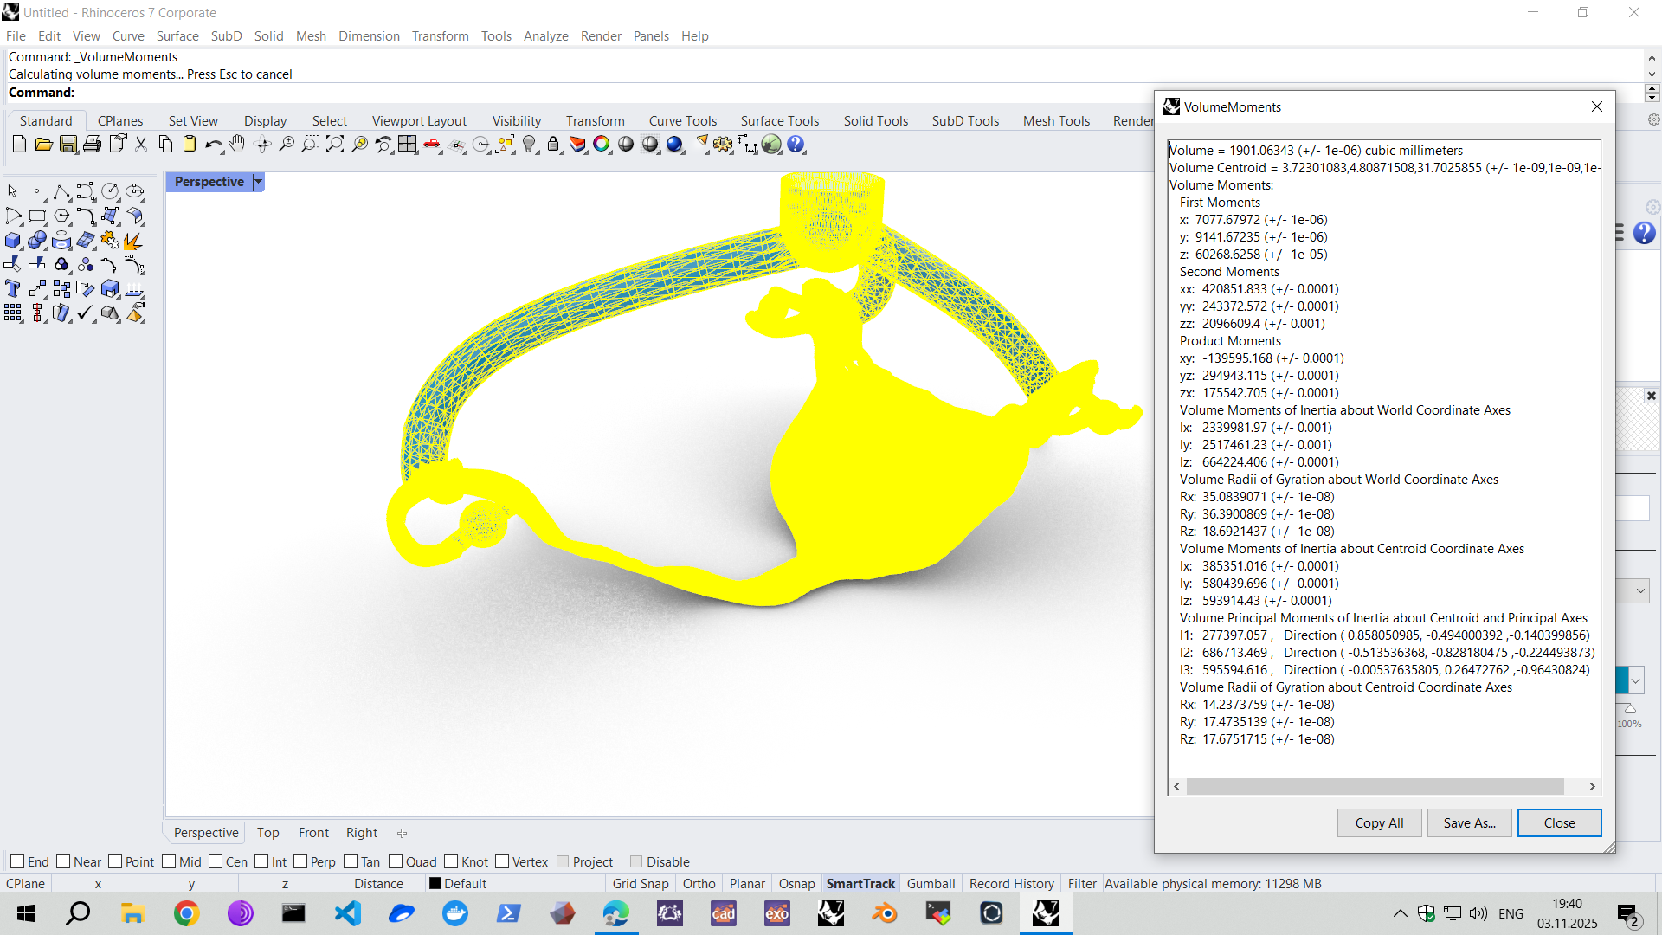Select the Box creation tool
The width and height of the screenshot is (1662, 935).
[13, 240]
